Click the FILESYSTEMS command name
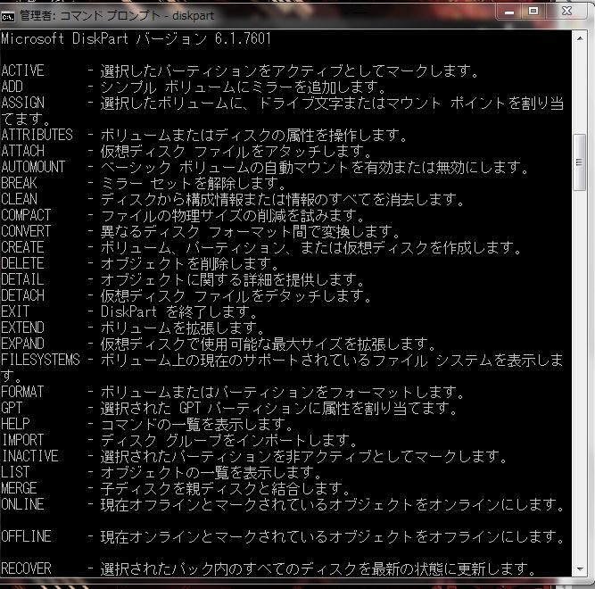Image resolution: width=595 pixels, height=589 pixels. click(41, 360)
